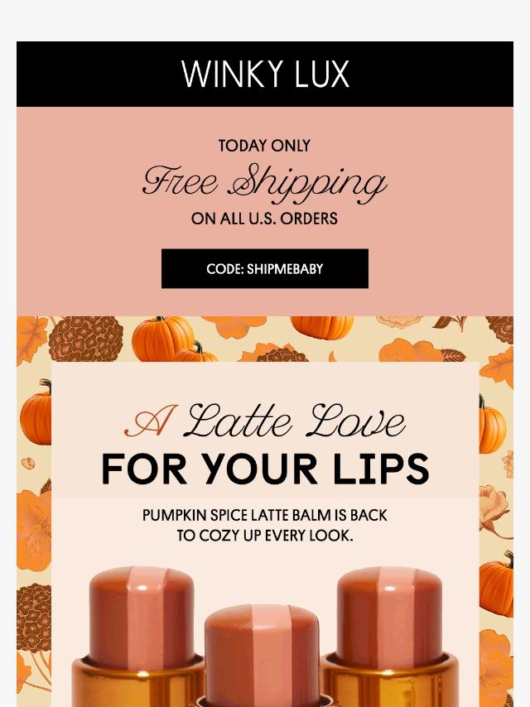Click the FOR YOUR LIPS headline
Viewport: 530px width, 707px height.
point(265,469)
